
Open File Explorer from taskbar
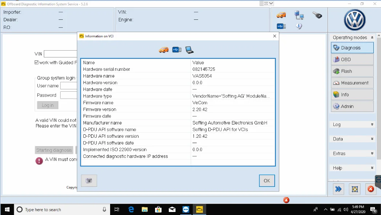tap(144, 209)
